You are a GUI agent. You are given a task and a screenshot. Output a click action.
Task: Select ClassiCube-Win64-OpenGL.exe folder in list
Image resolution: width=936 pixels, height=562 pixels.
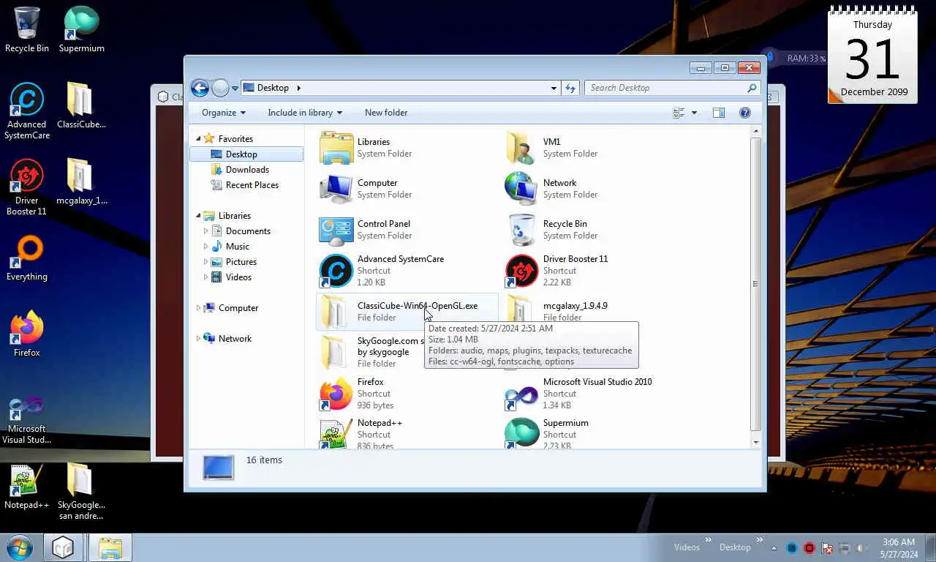(407, 312)
